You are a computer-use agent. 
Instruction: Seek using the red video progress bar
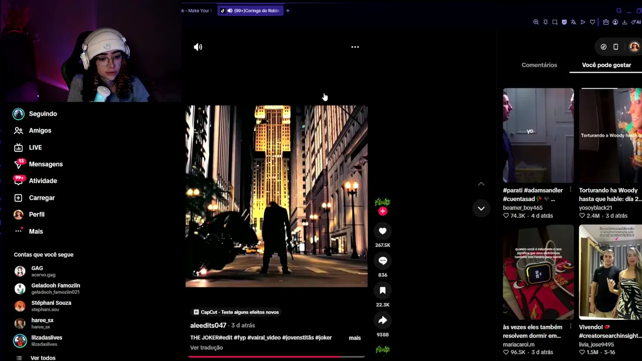coord(276,357)
